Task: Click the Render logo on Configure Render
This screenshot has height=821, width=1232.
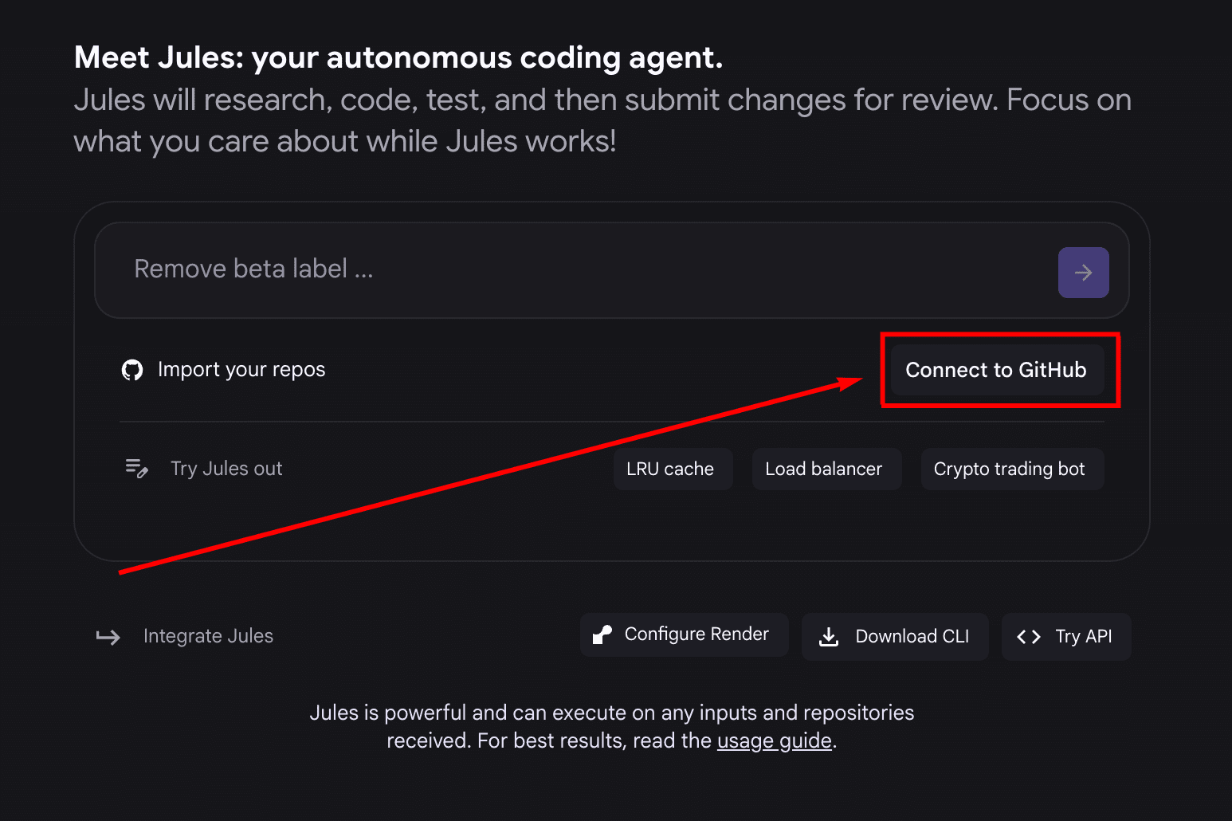Action: tap(600, 634)
